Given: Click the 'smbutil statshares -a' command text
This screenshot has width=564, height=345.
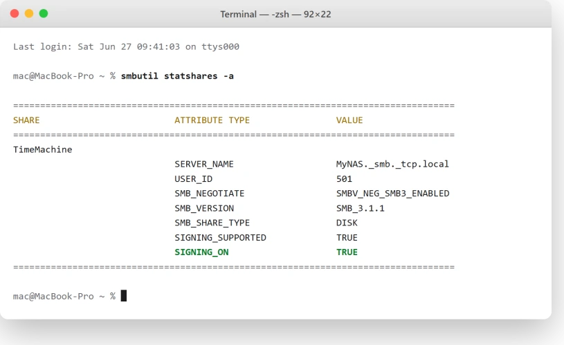Looking at the screenshot, I should pyautogui.click(x=177, y=76).
